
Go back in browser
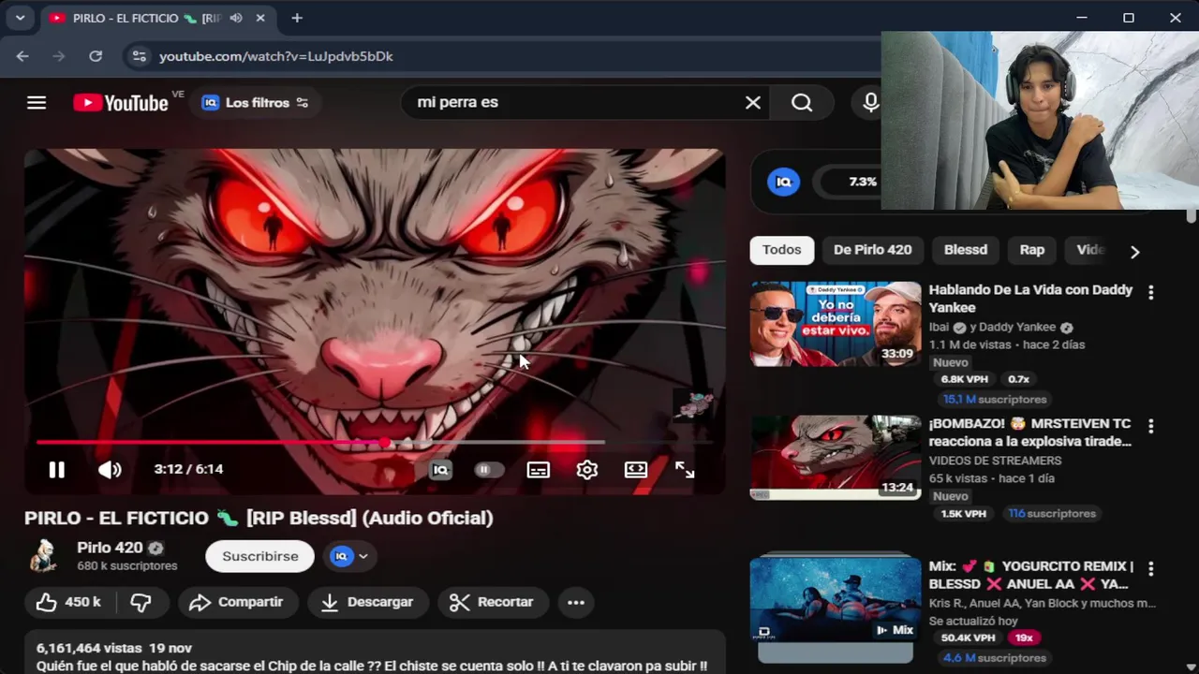(22, 56)
